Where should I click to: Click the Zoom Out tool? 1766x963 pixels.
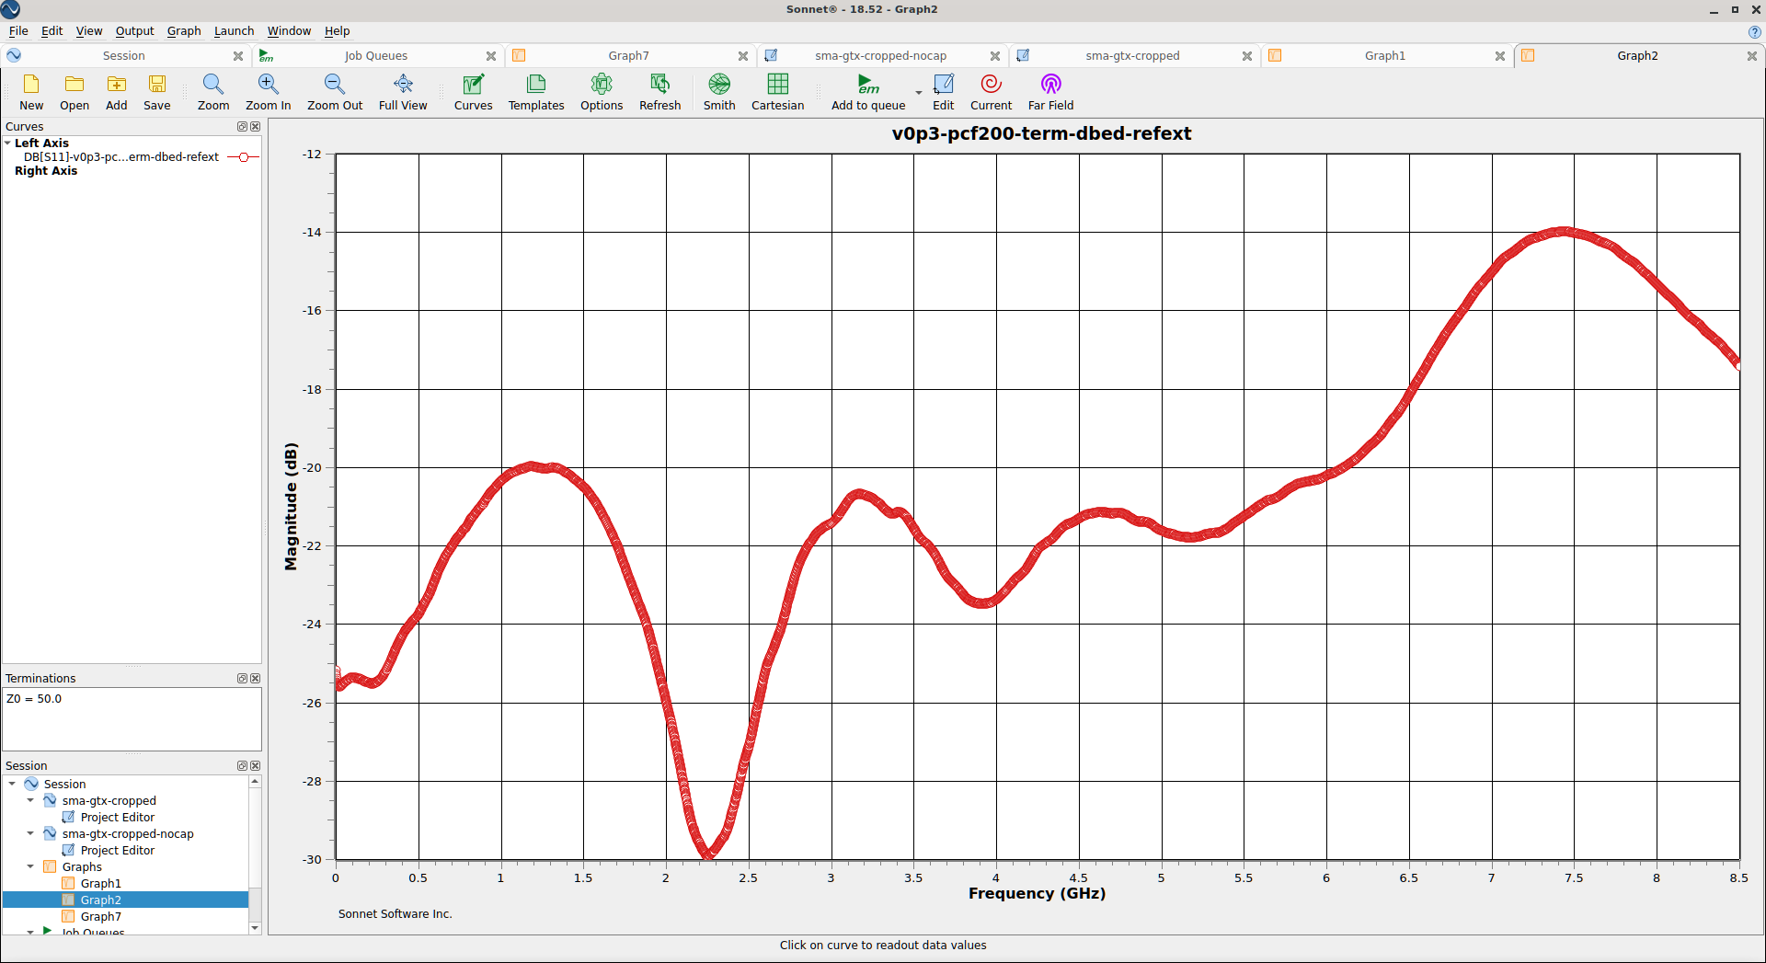pyautogui.click(x=335, y=92)
